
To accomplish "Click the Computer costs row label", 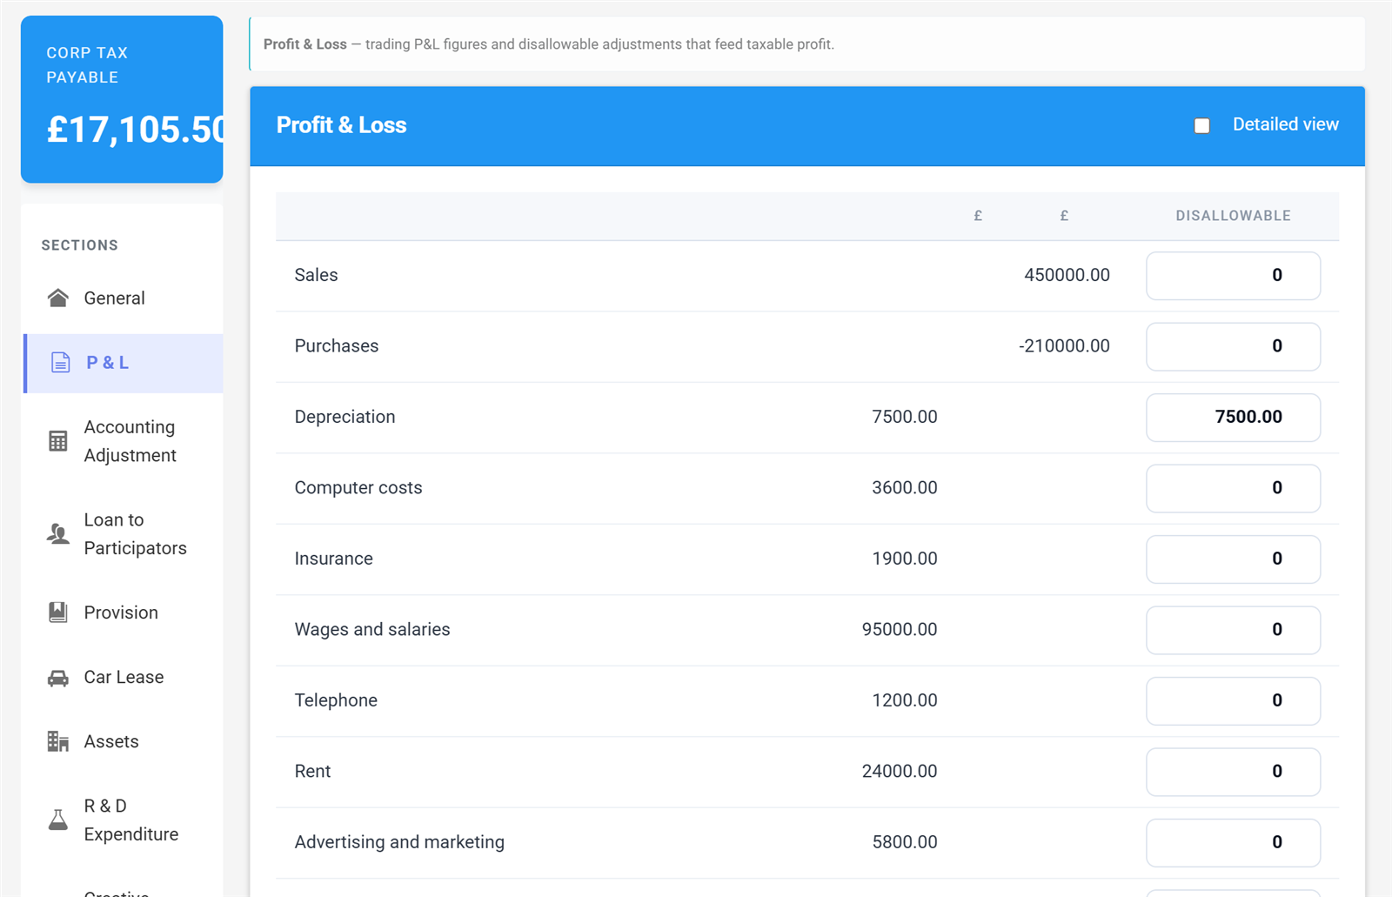I will pyautogui.click(x=358, y=488).
